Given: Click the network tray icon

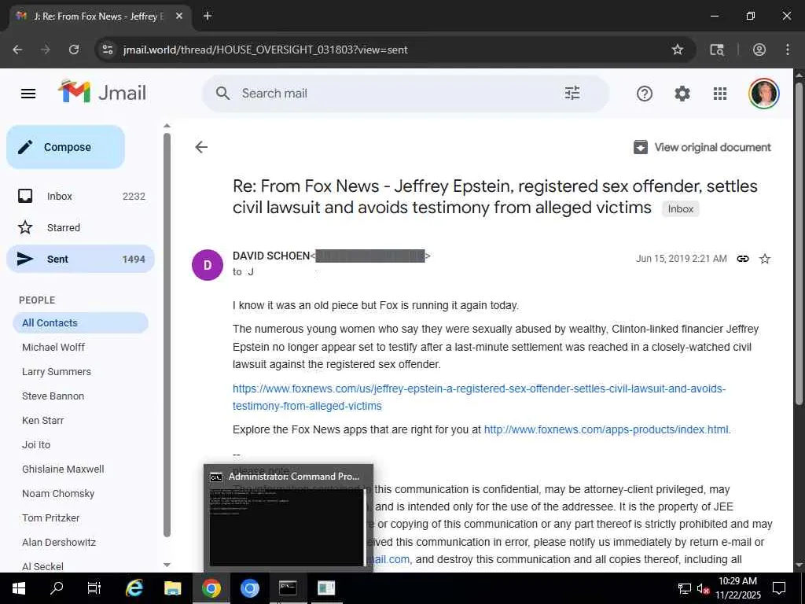Looking at the screenshot, I should (x=685, y=588).
